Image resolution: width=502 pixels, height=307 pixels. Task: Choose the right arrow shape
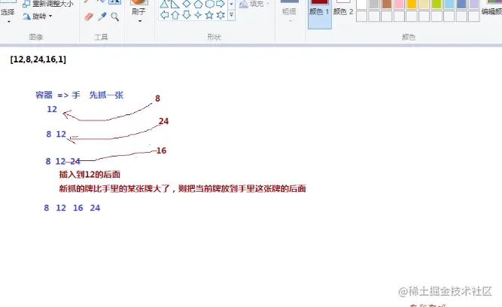pyautogui.click(x=221, y=4)
